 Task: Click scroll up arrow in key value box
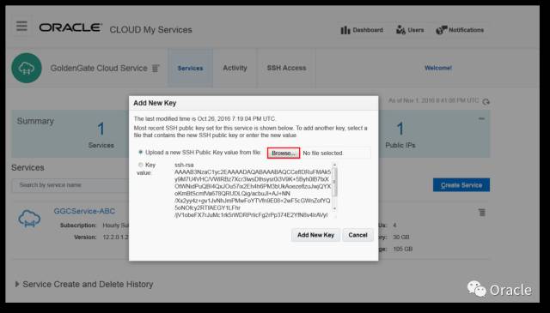334,165
